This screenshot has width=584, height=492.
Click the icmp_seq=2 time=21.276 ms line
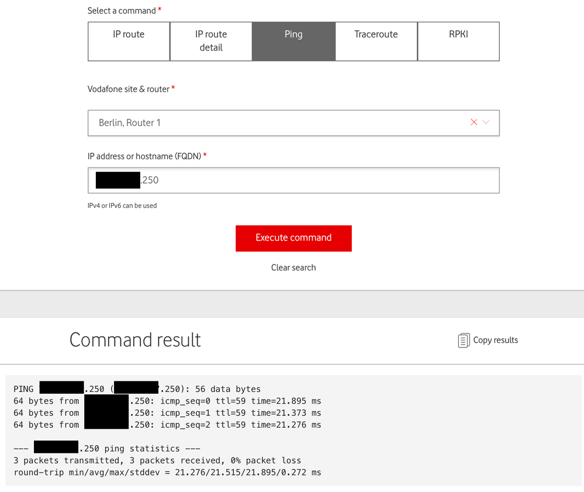(167, 425)
